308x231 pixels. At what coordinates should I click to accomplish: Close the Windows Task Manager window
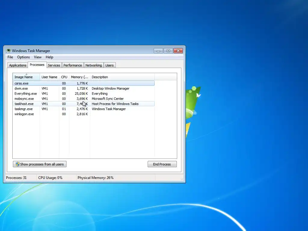(178, 51)
